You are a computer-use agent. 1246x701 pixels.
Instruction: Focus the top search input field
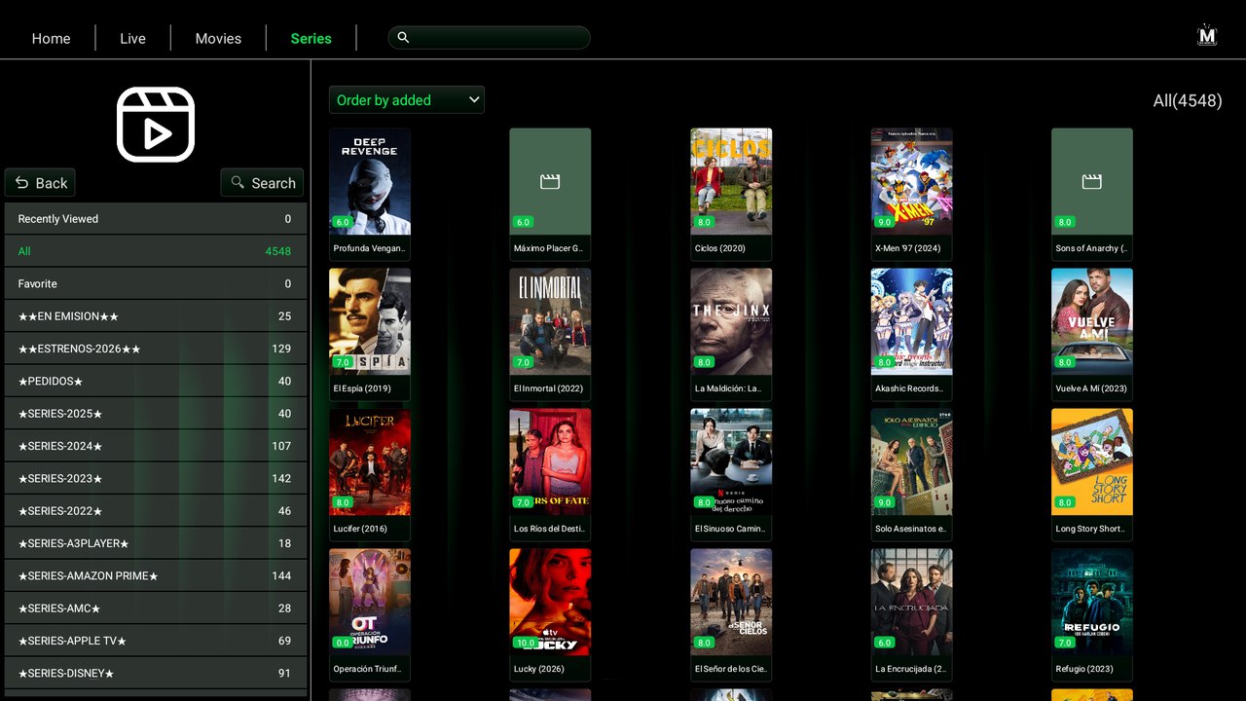point(489,38)
